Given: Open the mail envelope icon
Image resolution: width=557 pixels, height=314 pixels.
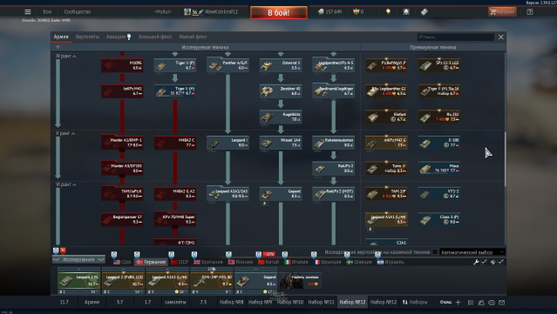Looking at the screenshot, I should [x=501, y=303].
